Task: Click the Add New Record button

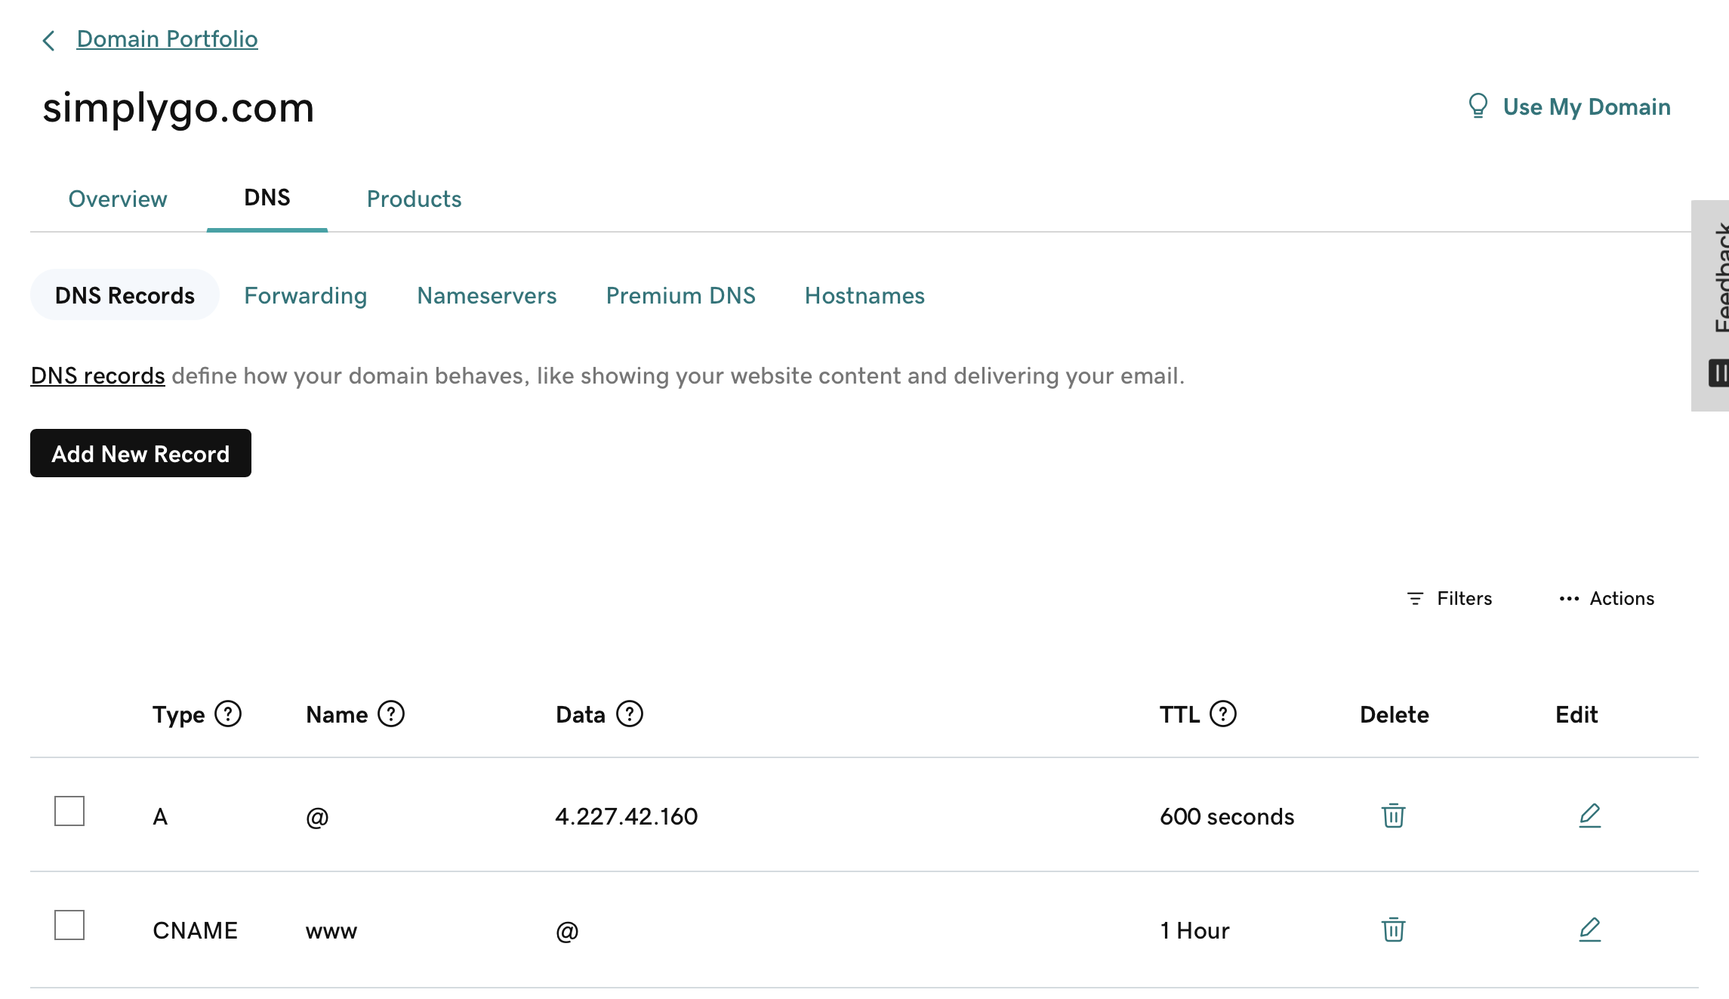Action: pyautogui.click(x=140, y=453)
